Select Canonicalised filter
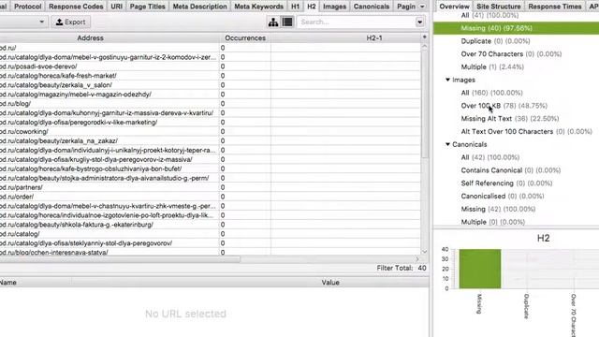This screenshot has height=337, width=599. click(x=502, y=196)
